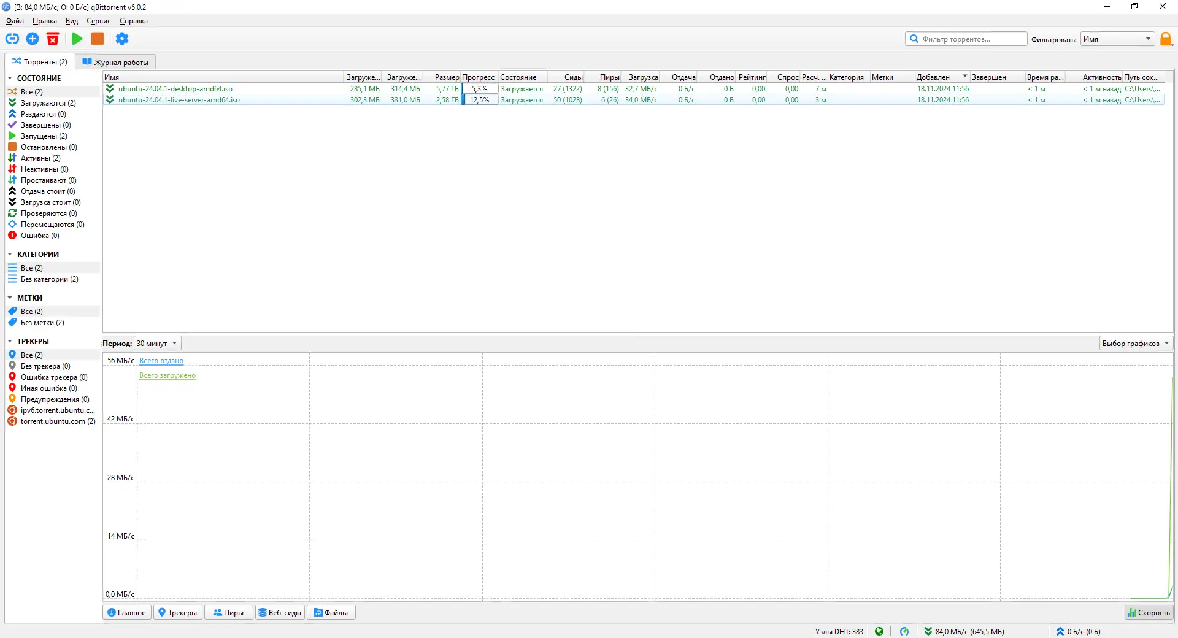
Task: Open settings via the blue gear icon
Action: (x=122, y=39)
